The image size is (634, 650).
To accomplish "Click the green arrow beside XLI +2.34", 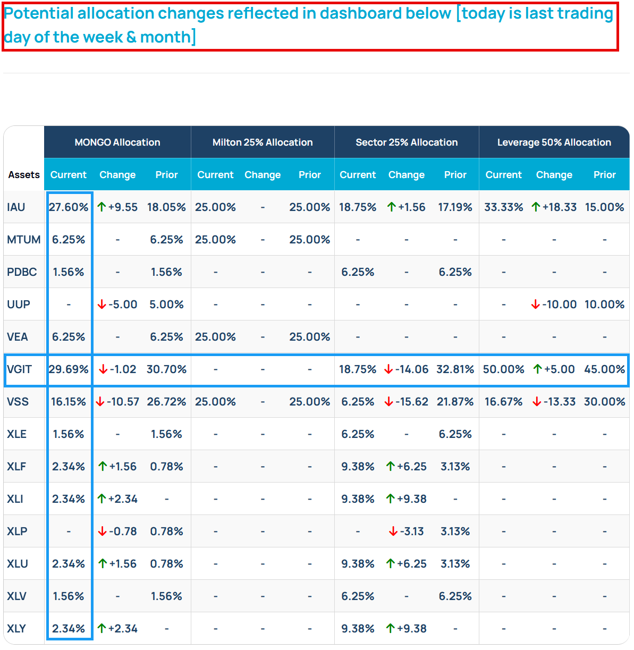I will pos(101,499).
